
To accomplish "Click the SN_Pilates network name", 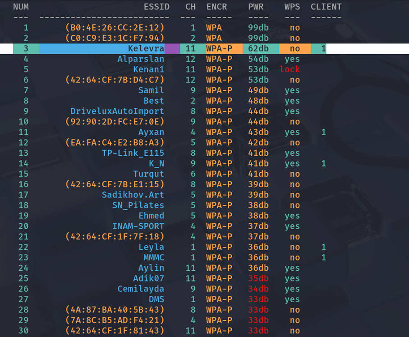I will [x=138, y=205].
